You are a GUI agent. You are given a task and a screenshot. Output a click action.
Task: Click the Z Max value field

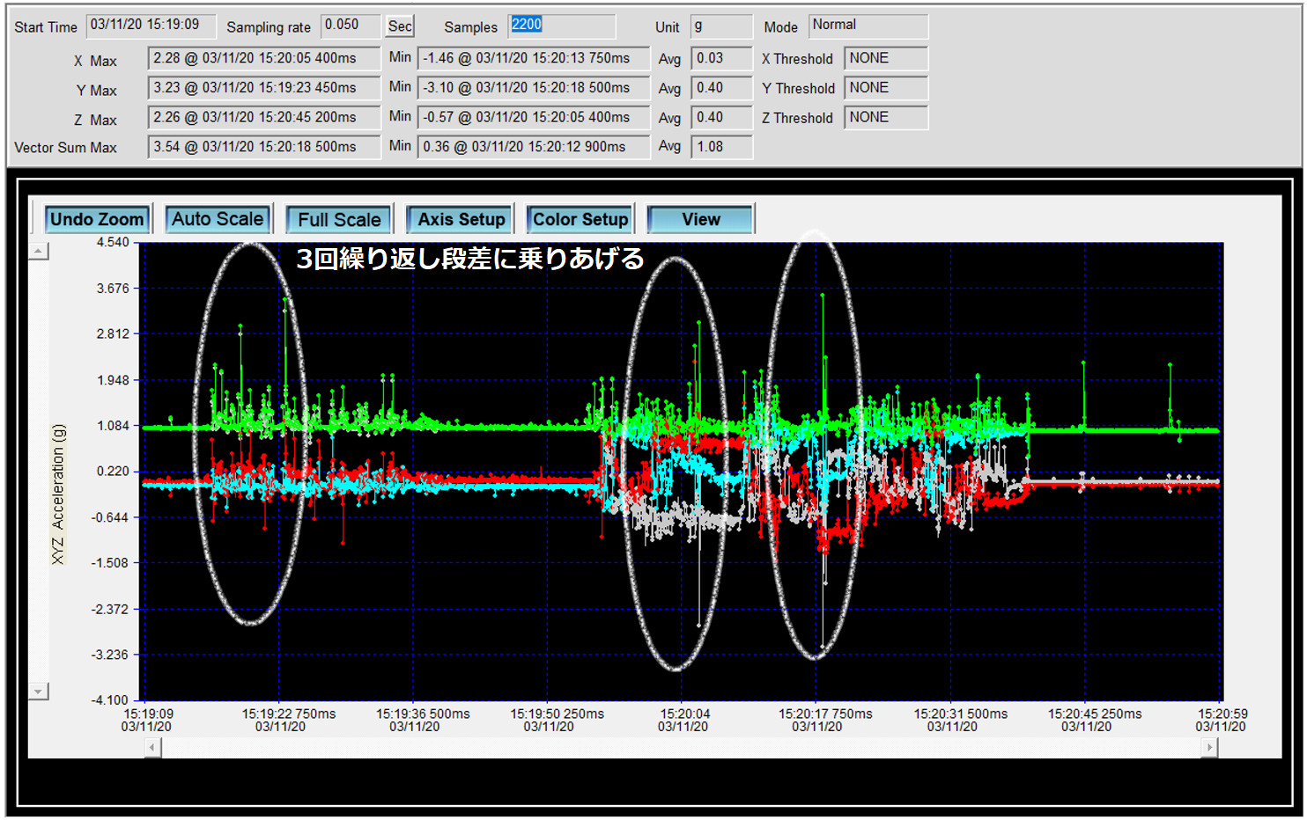(x=264, y=118)
